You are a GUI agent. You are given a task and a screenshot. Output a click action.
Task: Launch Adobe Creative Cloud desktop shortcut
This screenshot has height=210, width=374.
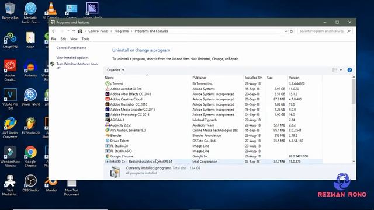click(x=10, y=70)
